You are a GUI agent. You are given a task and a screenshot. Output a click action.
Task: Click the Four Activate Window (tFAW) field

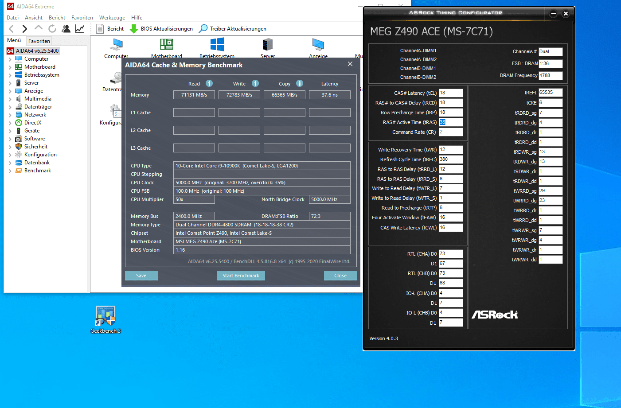[451, 218]
